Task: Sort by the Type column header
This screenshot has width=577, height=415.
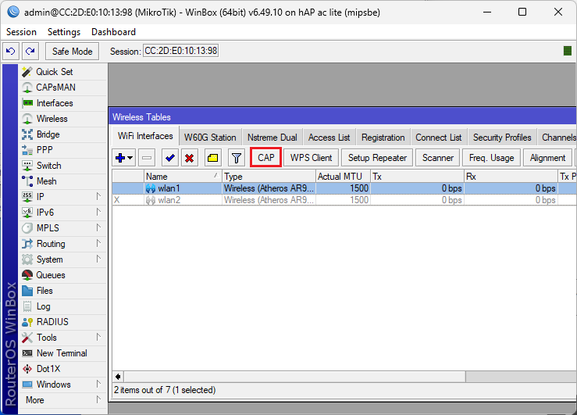Action: tap(269, 177)
